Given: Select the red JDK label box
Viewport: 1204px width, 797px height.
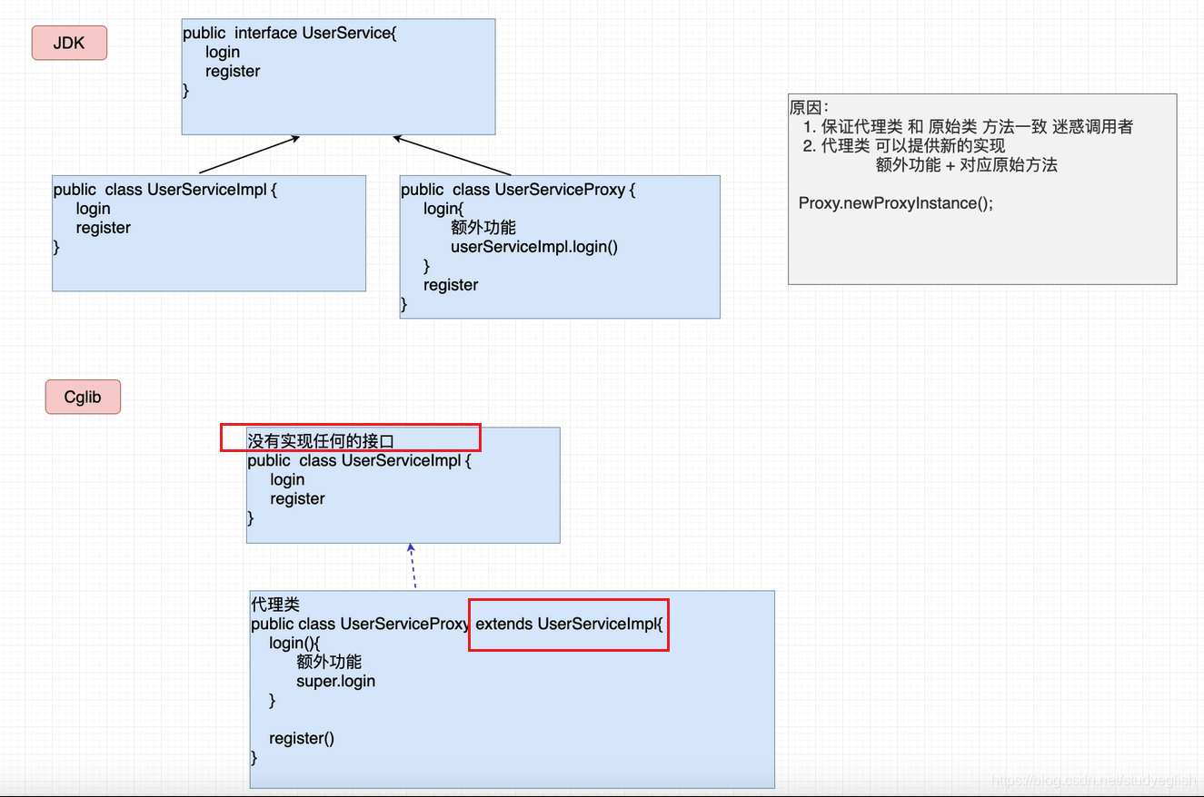Looking at the screenshot, I should coord(69,43).
